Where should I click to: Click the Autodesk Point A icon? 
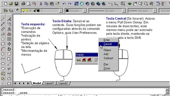pyautogui.click(x=82, y=4)
